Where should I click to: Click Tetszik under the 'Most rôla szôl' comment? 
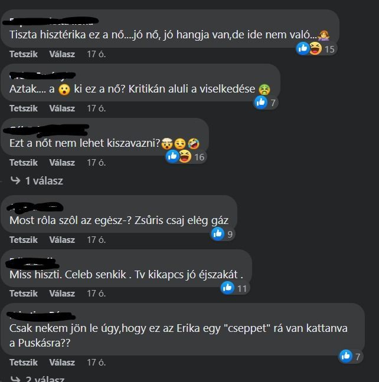tap(24, 240)
